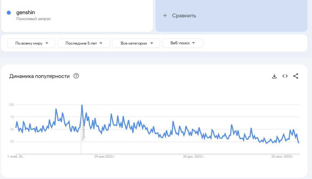Click the share chart icon

click(296, 76)
